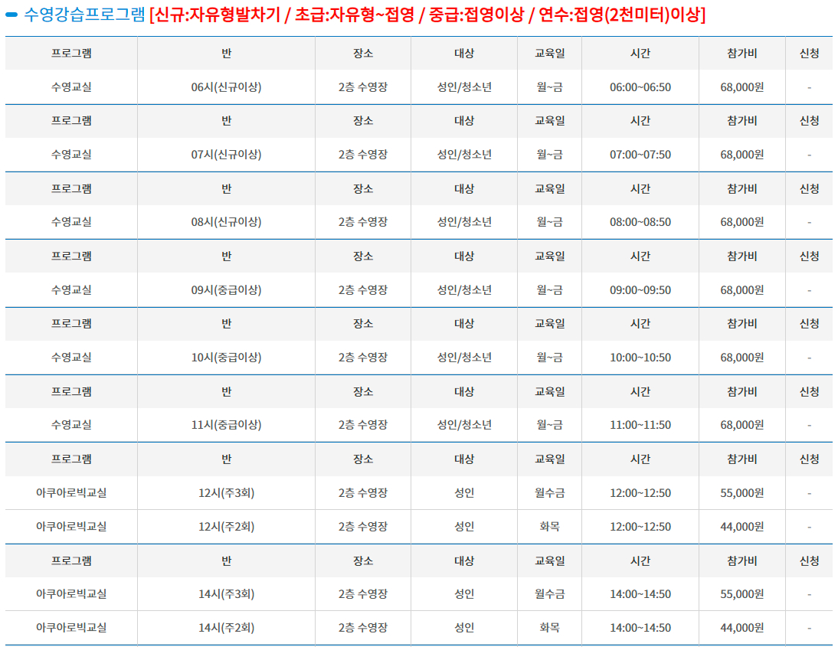
Task: Select the 08시(신규이상) class cell
Action: point(226,222)
